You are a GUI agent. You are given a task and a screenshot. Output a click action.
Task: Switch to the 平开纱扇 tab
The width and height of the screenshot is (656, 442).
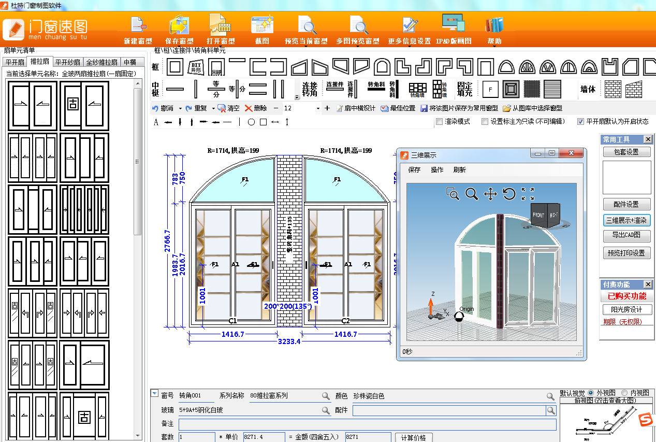[x=68, y=62]
